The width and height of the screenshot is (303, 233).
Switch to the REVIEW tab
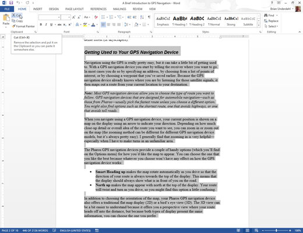pos(138,9)
